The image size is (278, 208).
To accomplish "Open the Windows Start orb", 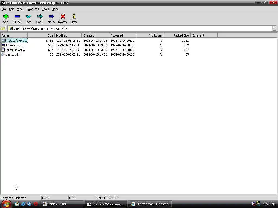I will point(6,204).
